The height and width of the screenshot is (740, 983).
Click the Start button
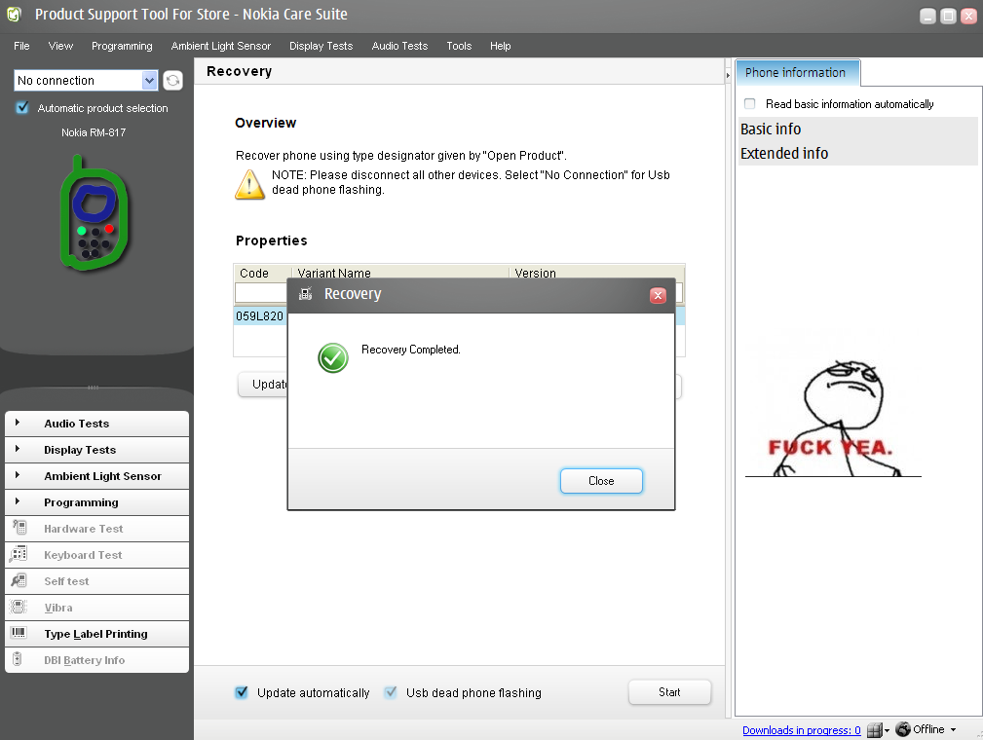(669, 691)
